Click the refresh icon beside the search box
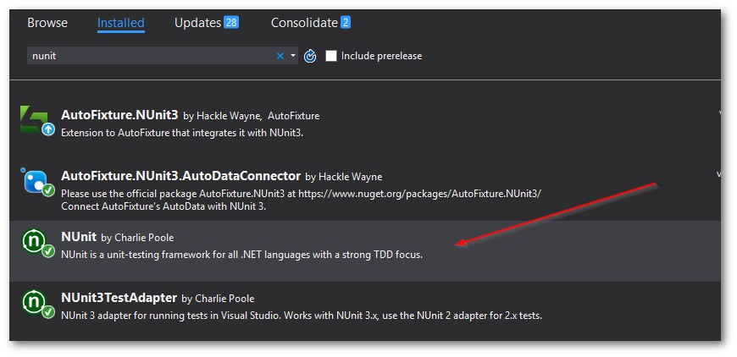The image size is (737, 357). click(x=310, y=56)
